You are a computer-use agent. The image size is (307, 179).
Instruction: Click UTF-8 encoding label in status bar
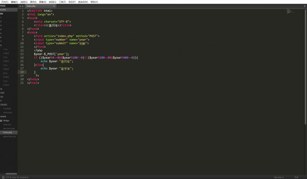click(8, 177)
